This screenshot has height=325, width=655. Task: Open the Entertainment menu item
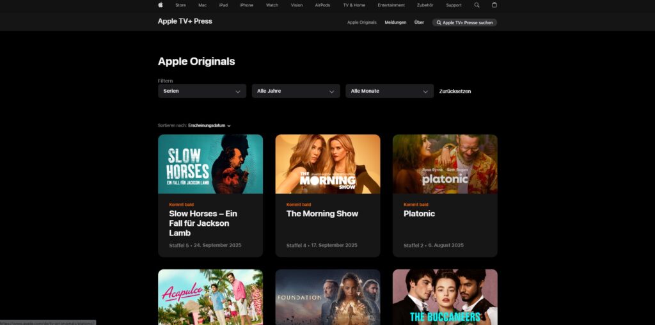click(391, 5)
